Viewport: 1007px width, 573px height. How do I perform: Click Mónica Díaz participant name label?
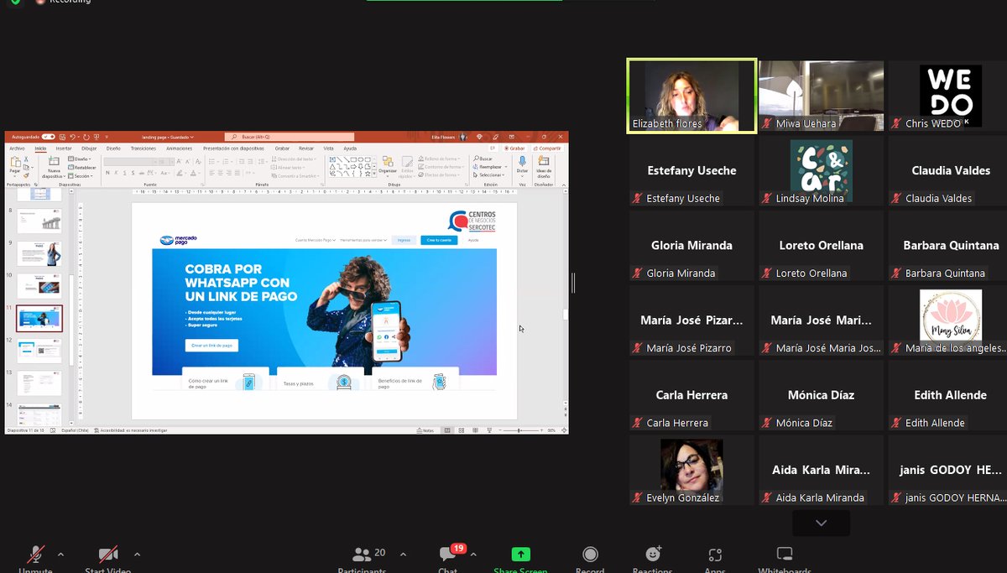tap(804, 423)
